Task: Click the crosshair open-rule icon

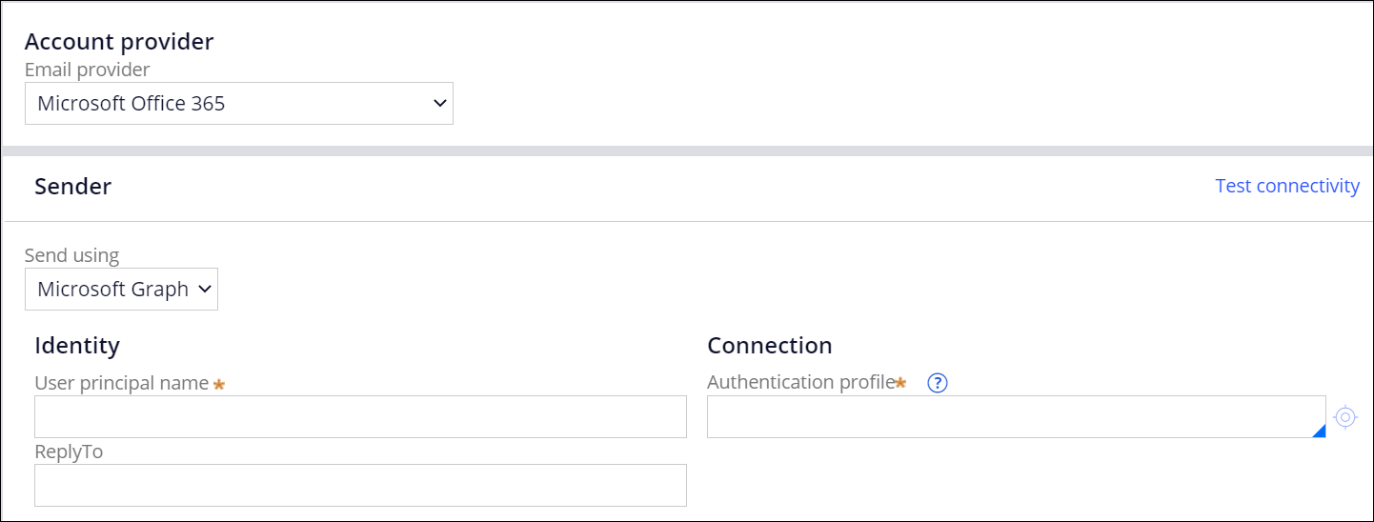Action: [x=1344, y=417]
